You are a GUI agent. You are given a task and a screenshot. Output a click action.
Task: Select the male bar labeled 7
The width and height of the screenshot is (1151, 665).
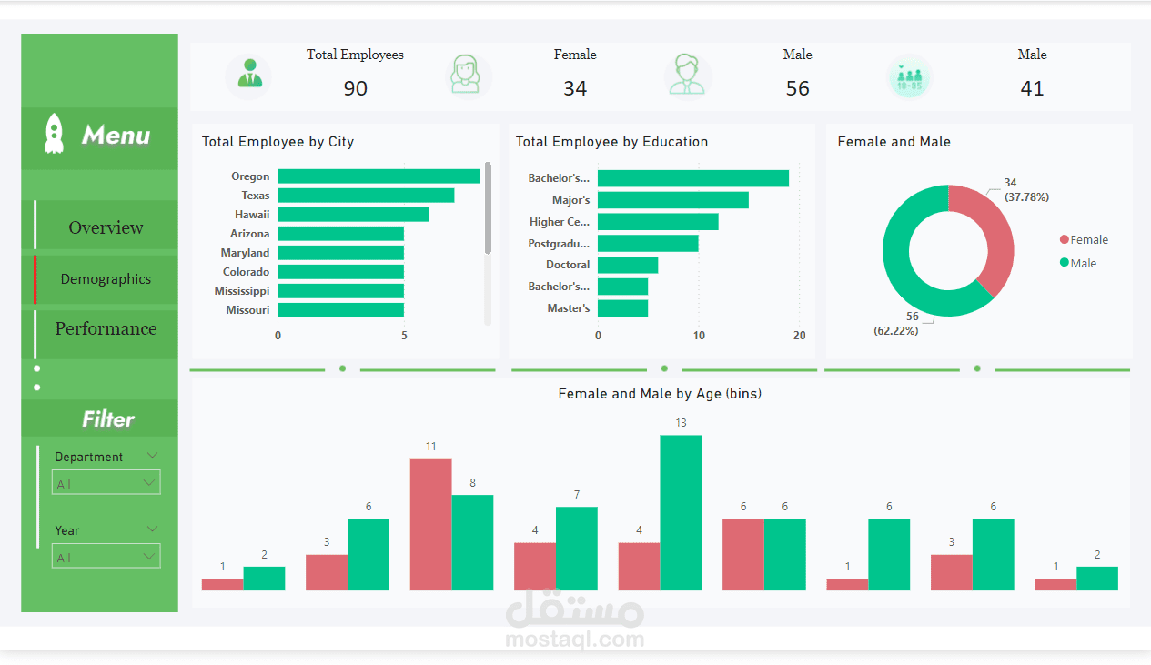point(577,549)
